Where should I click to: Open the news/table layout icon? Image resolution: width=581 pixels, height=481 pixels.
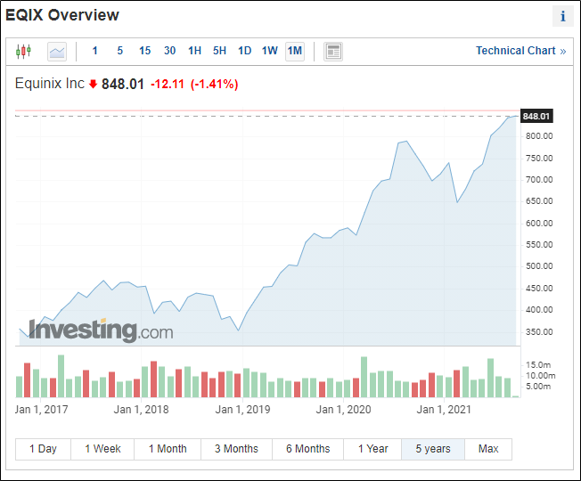[333, 52]
